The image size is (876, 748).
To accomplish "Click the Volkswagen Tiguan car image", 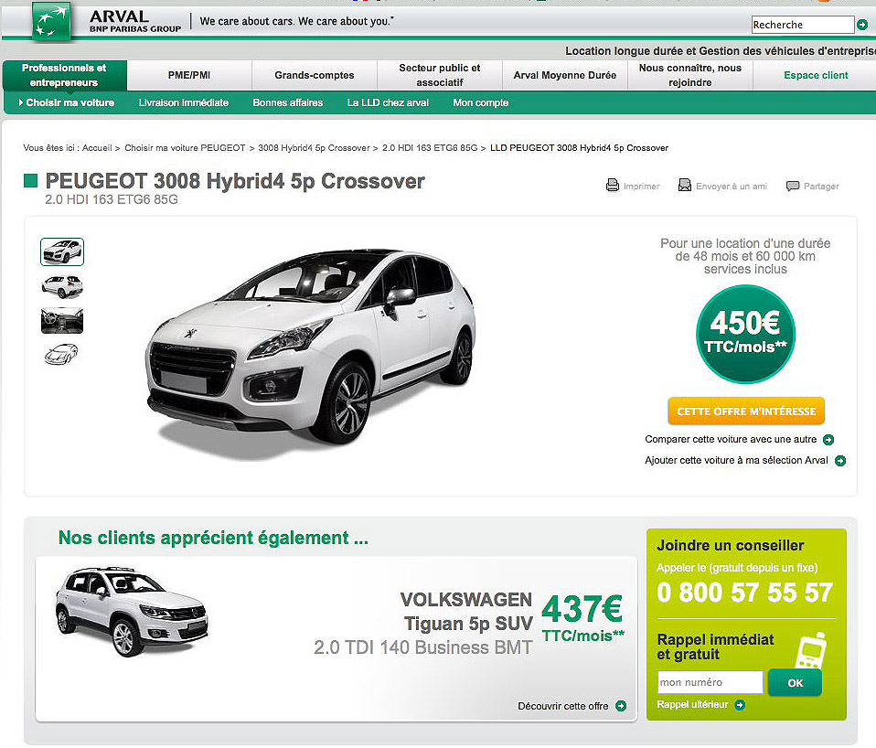I will click(132, 611).
